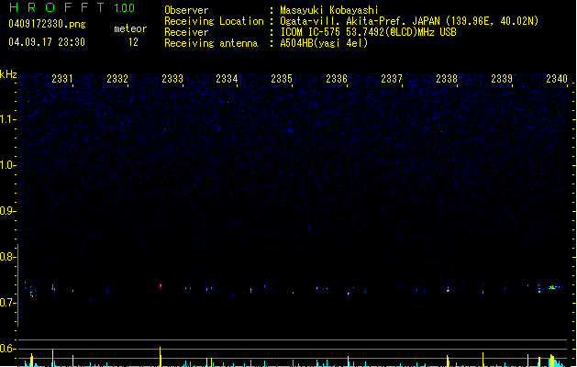Click the 2335 time marker
Screen dimensions: 577x367
point(282,79)
